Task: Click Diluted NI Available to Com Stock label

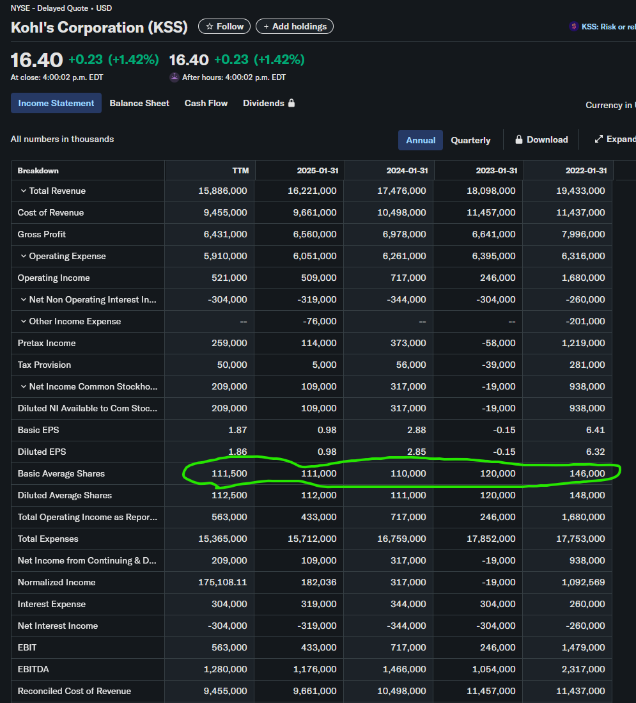Action: point(88,409)
